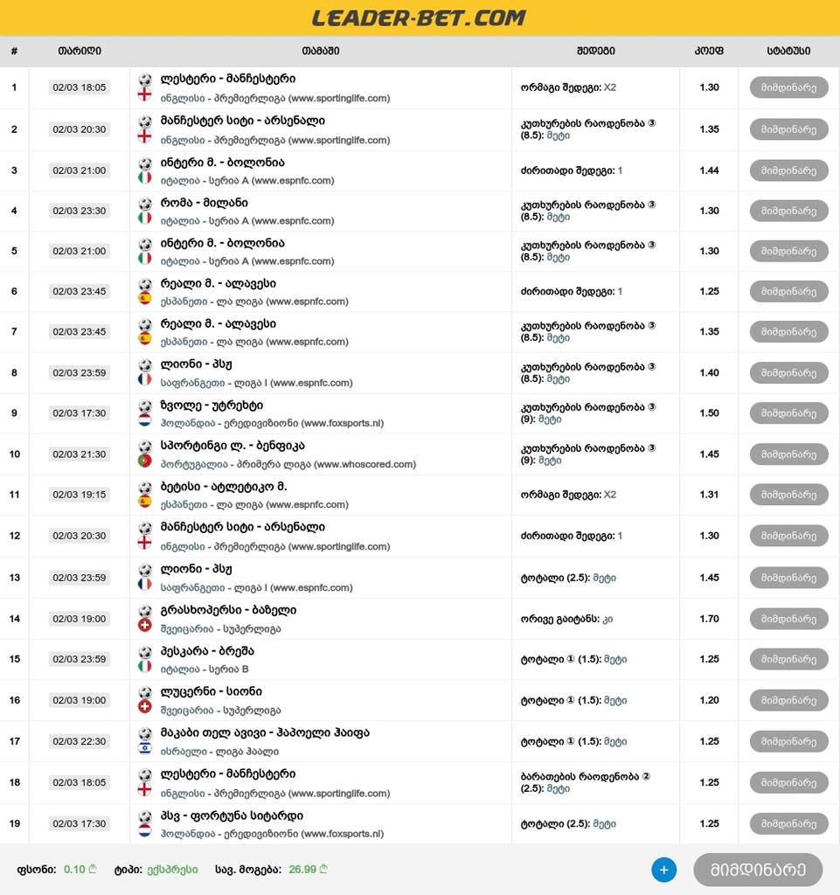Click Italy flag beside რომა - მილანი
This screenshot has height=895, width=840.
click(x=145, y=218)
